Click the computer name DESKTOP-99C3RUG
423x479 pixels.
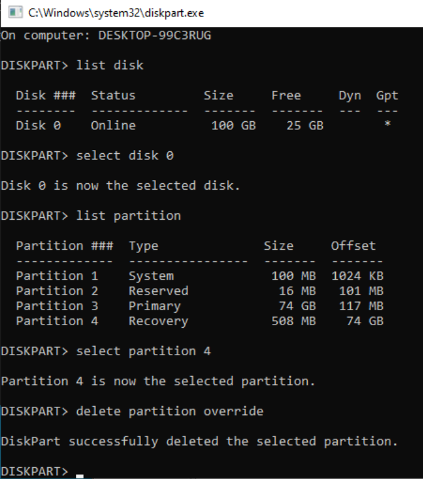pos(154,35)
